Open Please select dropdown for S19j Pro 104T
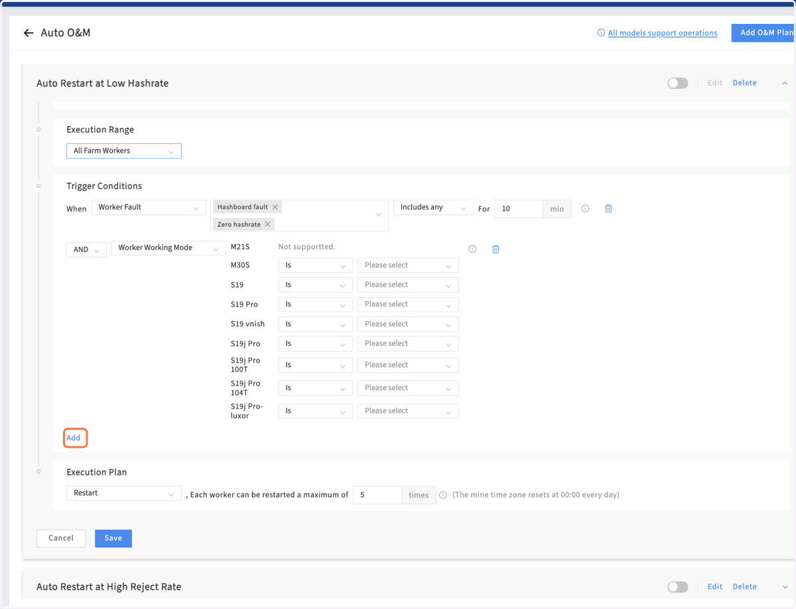Image resolution: width=796 pixels, height=609 pixels. (x=408, y=388)
